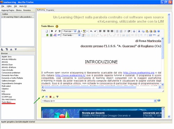The image size is (174, 129).
Task: Align text right
Action: click(x=108, y=31)
